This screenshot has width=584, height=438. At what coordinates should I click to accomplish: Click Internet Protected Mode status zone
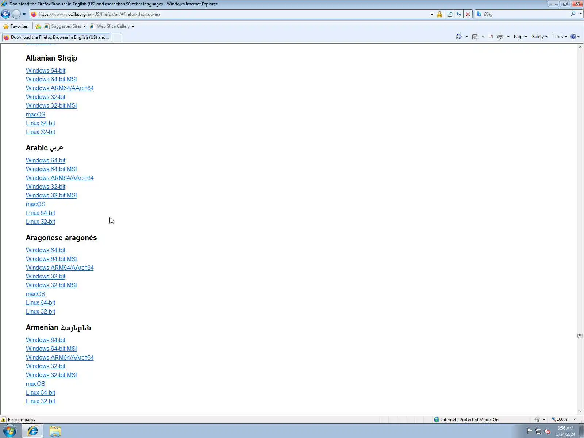[x=466, y=420]
